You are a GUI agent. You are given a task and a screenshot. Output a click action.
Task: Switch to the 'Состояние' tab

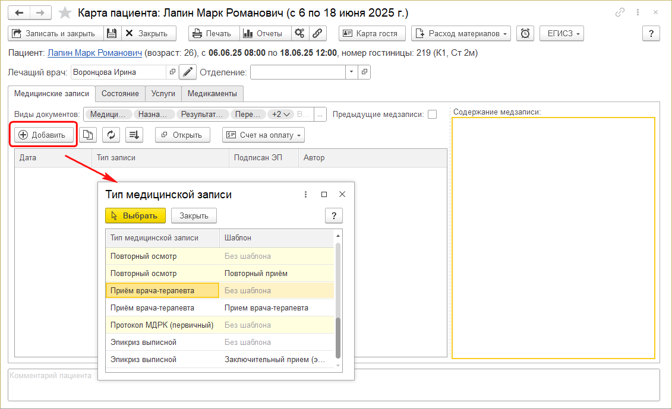pyautogui.click(x=120, y=94)
